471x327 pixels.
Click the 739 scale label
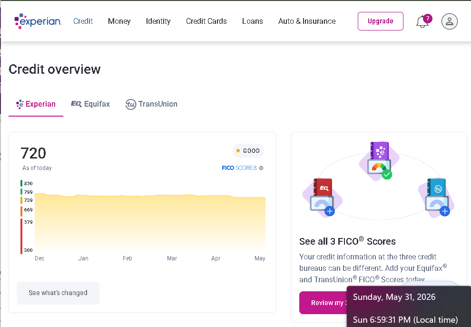click(28, 200)
